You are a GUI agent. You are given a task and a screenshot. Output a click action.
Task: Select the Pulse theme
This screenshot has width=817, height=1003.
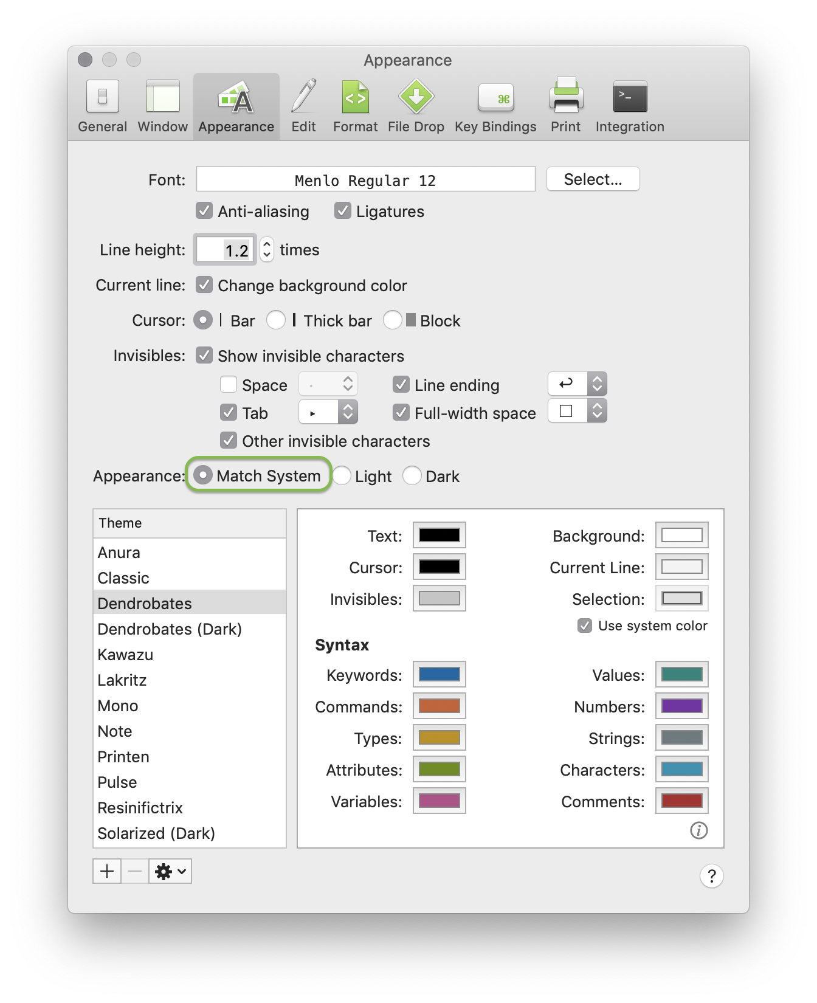[190, 782]
